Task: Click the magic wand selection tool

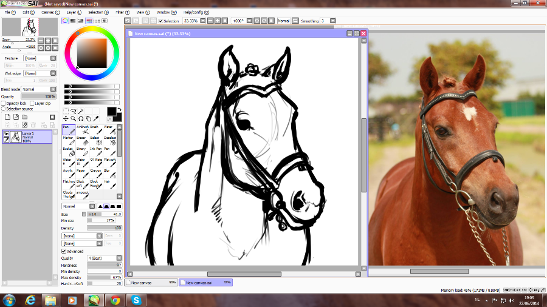Action: pyautogui.click(x=80, y=111)
